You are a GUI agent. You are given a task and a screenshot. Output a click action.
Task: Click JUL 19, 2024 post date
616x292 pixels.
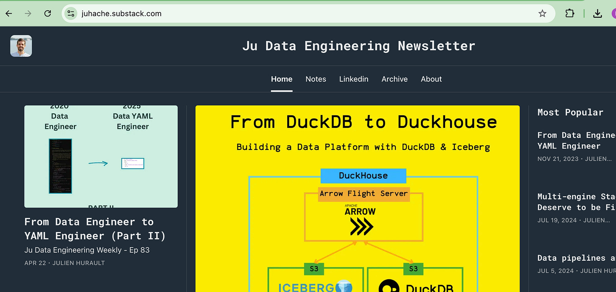(x=556, y=220)
